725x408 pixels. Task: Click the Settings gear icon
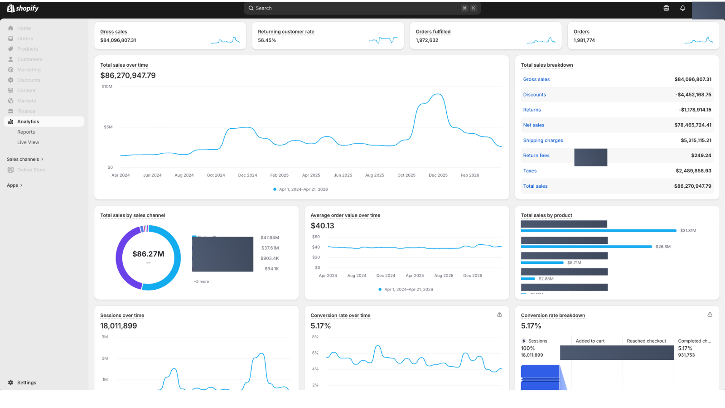point(10,383)
